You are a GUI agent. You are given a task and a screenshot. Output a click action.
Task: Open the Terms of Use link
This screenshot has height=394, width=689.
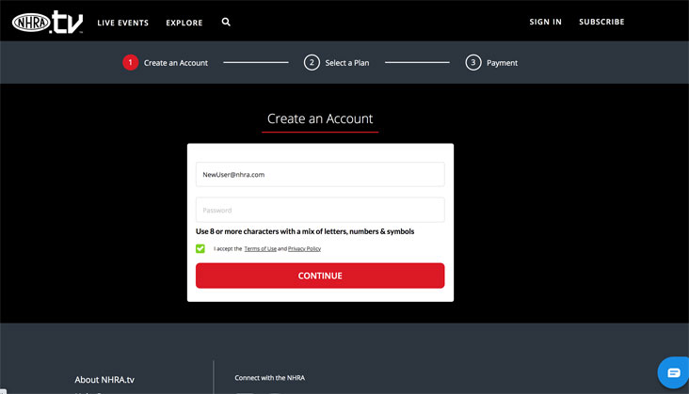tap(261, 249)
